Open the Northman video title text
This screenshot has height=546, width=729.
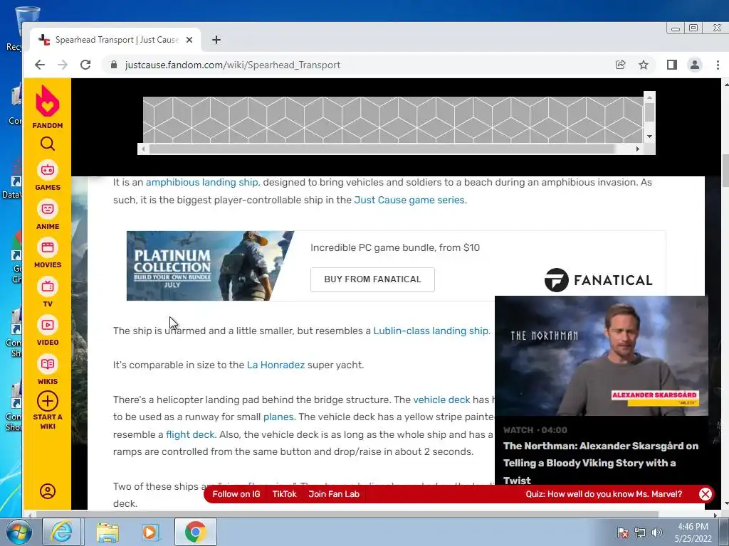[601, 463]
